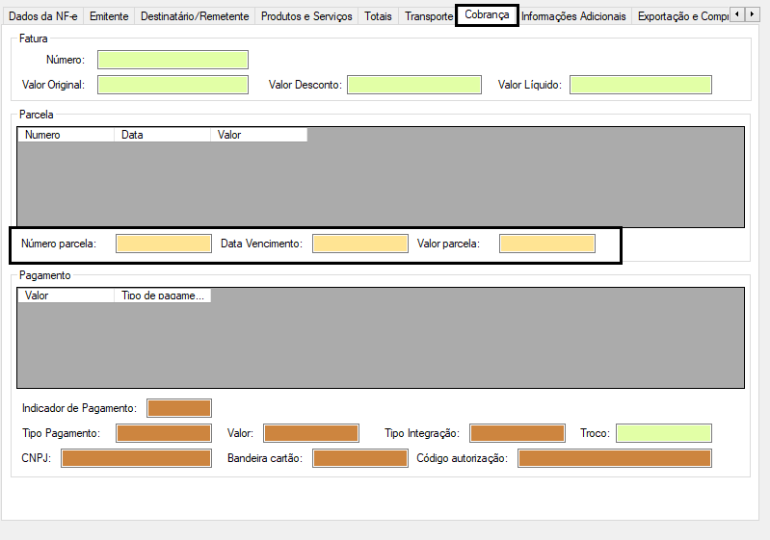The width and height of the screenshot is (770, 540).
Task: Click the Valor column header in the Pagamento grid
Action: (66, 296)
